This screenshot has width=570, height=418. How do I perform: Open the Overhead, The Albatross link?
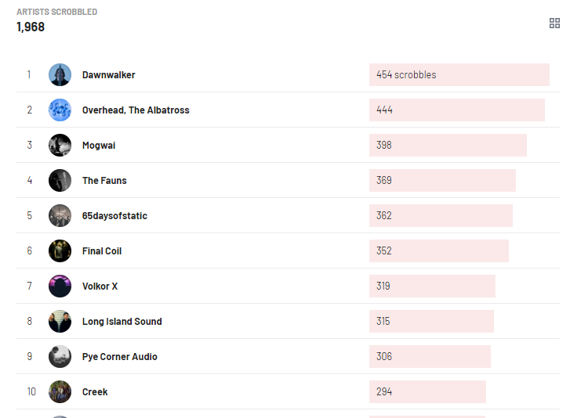(136, 110)
